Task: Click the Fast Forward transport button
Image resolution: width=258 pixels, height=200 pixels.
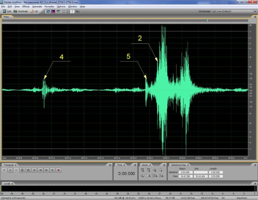Action: pos(46,170)
